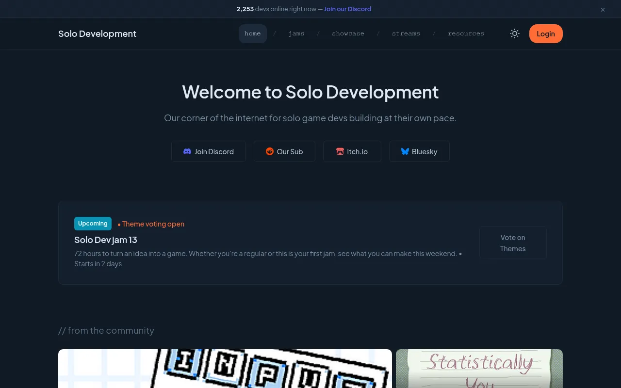Click the Bluesky butterfly icon

click(x=405, y=151)
